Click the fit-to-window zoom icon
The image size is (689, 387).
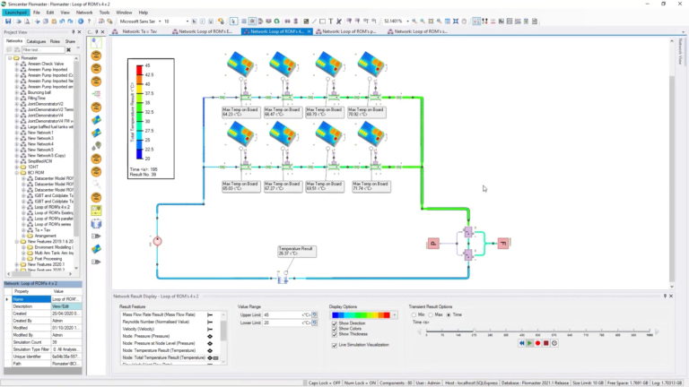(456, 21)
